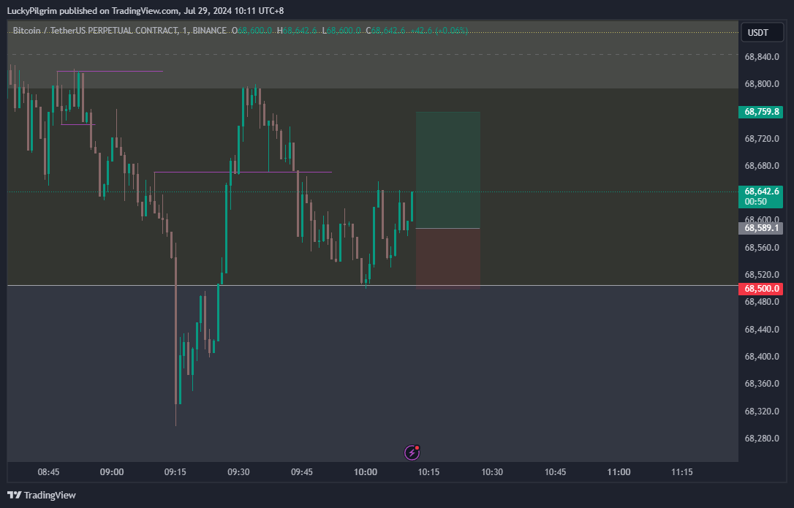Click the TradingView logo at bottom left
The height and width of the screenshot is (508, 794).
[x=42, y=495]
